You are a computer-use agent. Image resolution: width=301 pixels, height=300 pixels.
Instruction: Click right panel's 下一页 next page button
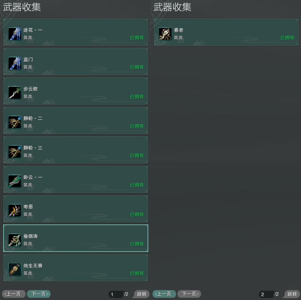(x=189, y=294)
